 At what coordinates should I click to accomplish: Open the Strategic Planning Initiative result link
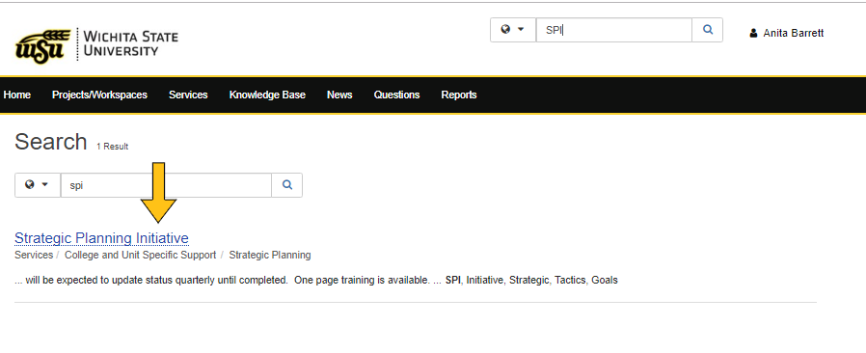tap(101, 238)
